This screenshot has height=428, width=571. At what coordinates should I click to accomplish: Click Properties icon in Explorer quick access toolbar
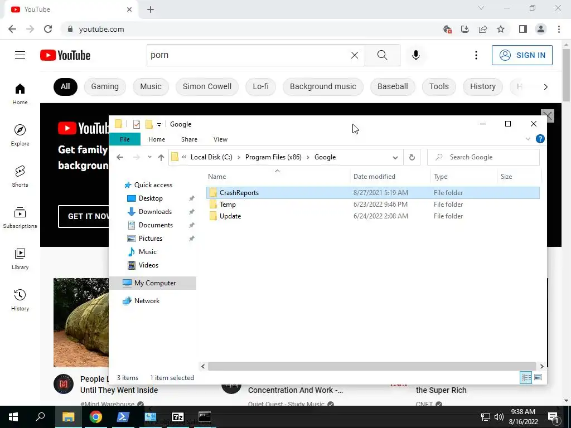[137, 124]
